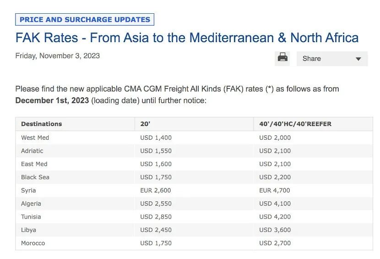380x259 pixels.
Task: Open the Share dropdown
Action: coord(332,59)
